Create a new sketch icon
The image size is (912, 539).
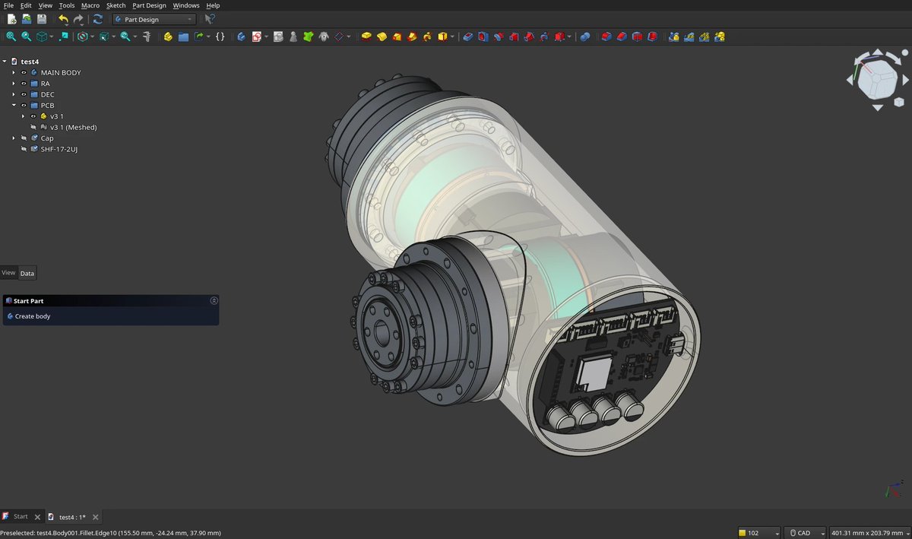tap(257, 36)
